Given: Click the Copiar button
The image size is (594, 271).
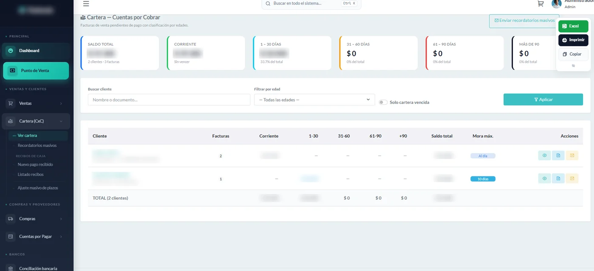Looking at the screenshot, I should (x=573, y=54).
